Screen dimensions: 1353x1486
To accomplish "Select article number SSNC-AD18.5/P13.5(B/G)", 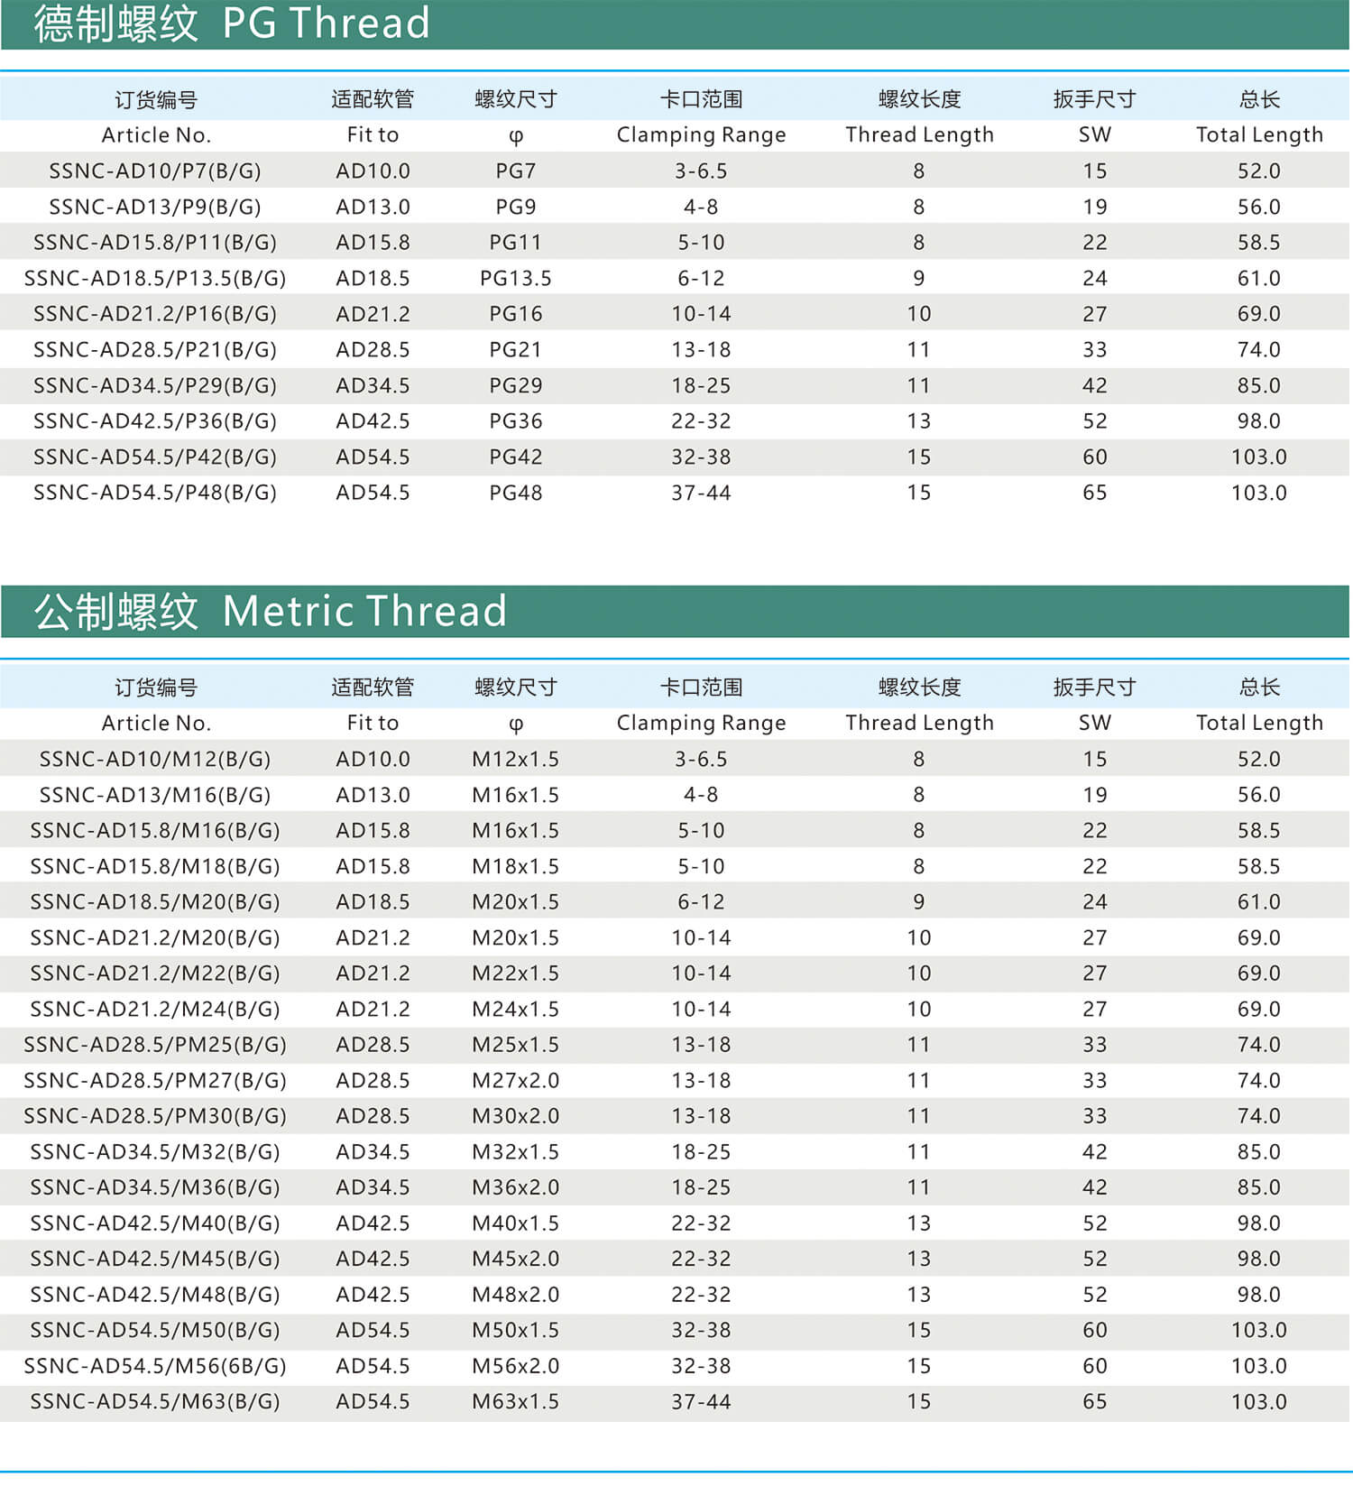I will pos(155,279).
